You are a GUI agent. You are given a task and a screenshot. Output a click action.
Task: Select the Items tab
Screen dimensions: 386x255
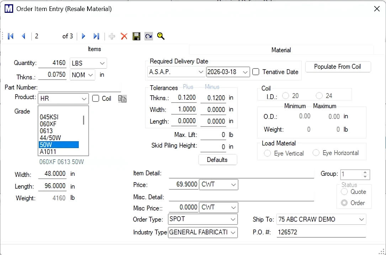(94, 49)
